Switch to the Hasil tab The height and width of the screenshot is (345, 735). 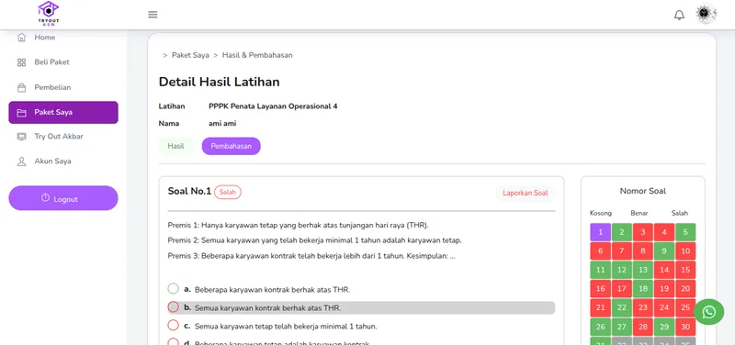click(x=175, y=146)
